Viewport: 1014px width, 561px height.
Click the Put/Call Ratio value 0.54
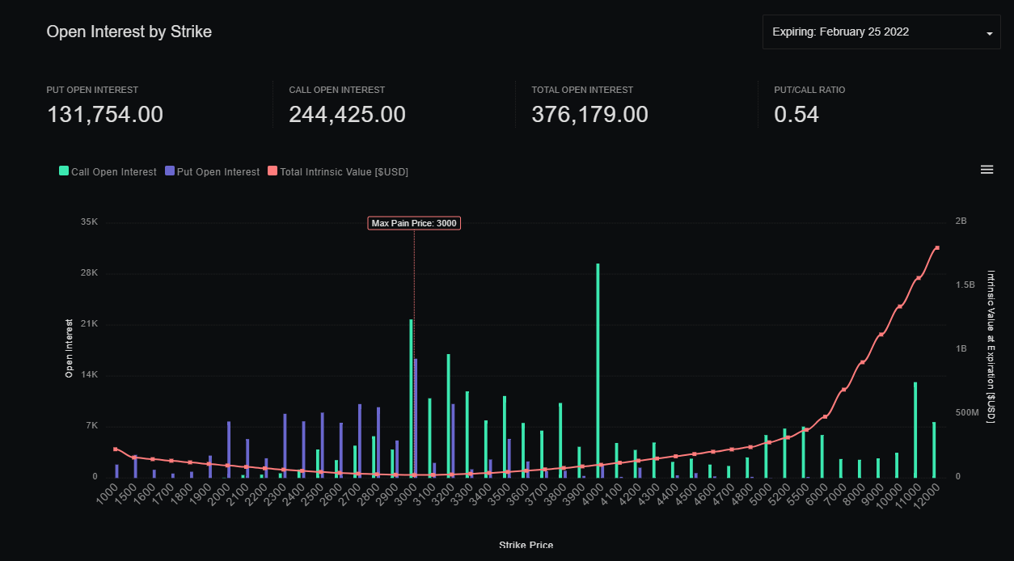coord(796,115)
